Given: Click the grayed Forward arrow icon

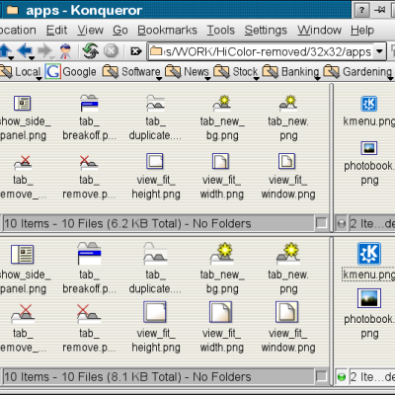Looking at the screenshot, I should pyautogui.click(x=44, y=50).
